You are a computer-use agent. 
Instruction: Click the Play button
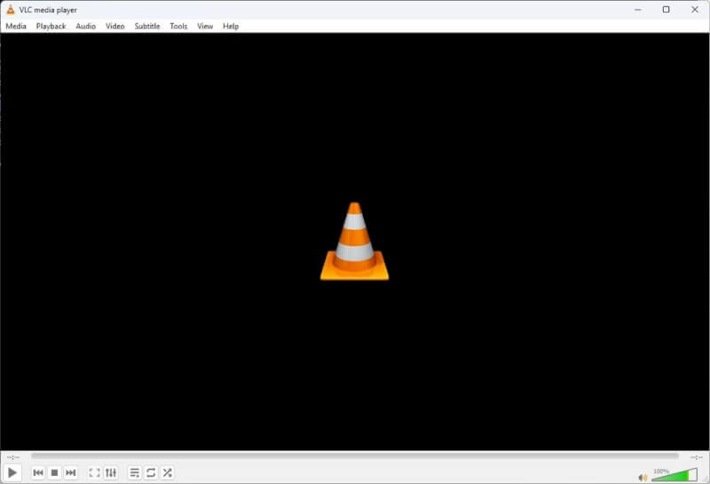click(x=12, y=472)
